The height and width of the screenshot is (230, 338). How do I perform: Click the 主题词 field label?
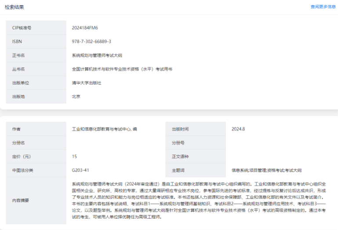[178, 170]
